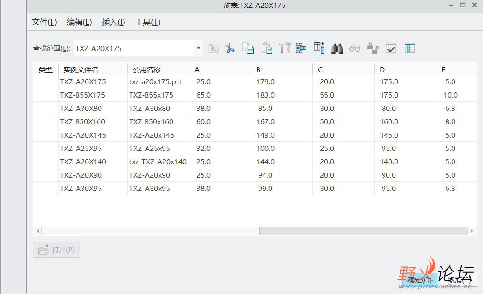Click the horizontal scrollbar thumb

coord(151,231)
